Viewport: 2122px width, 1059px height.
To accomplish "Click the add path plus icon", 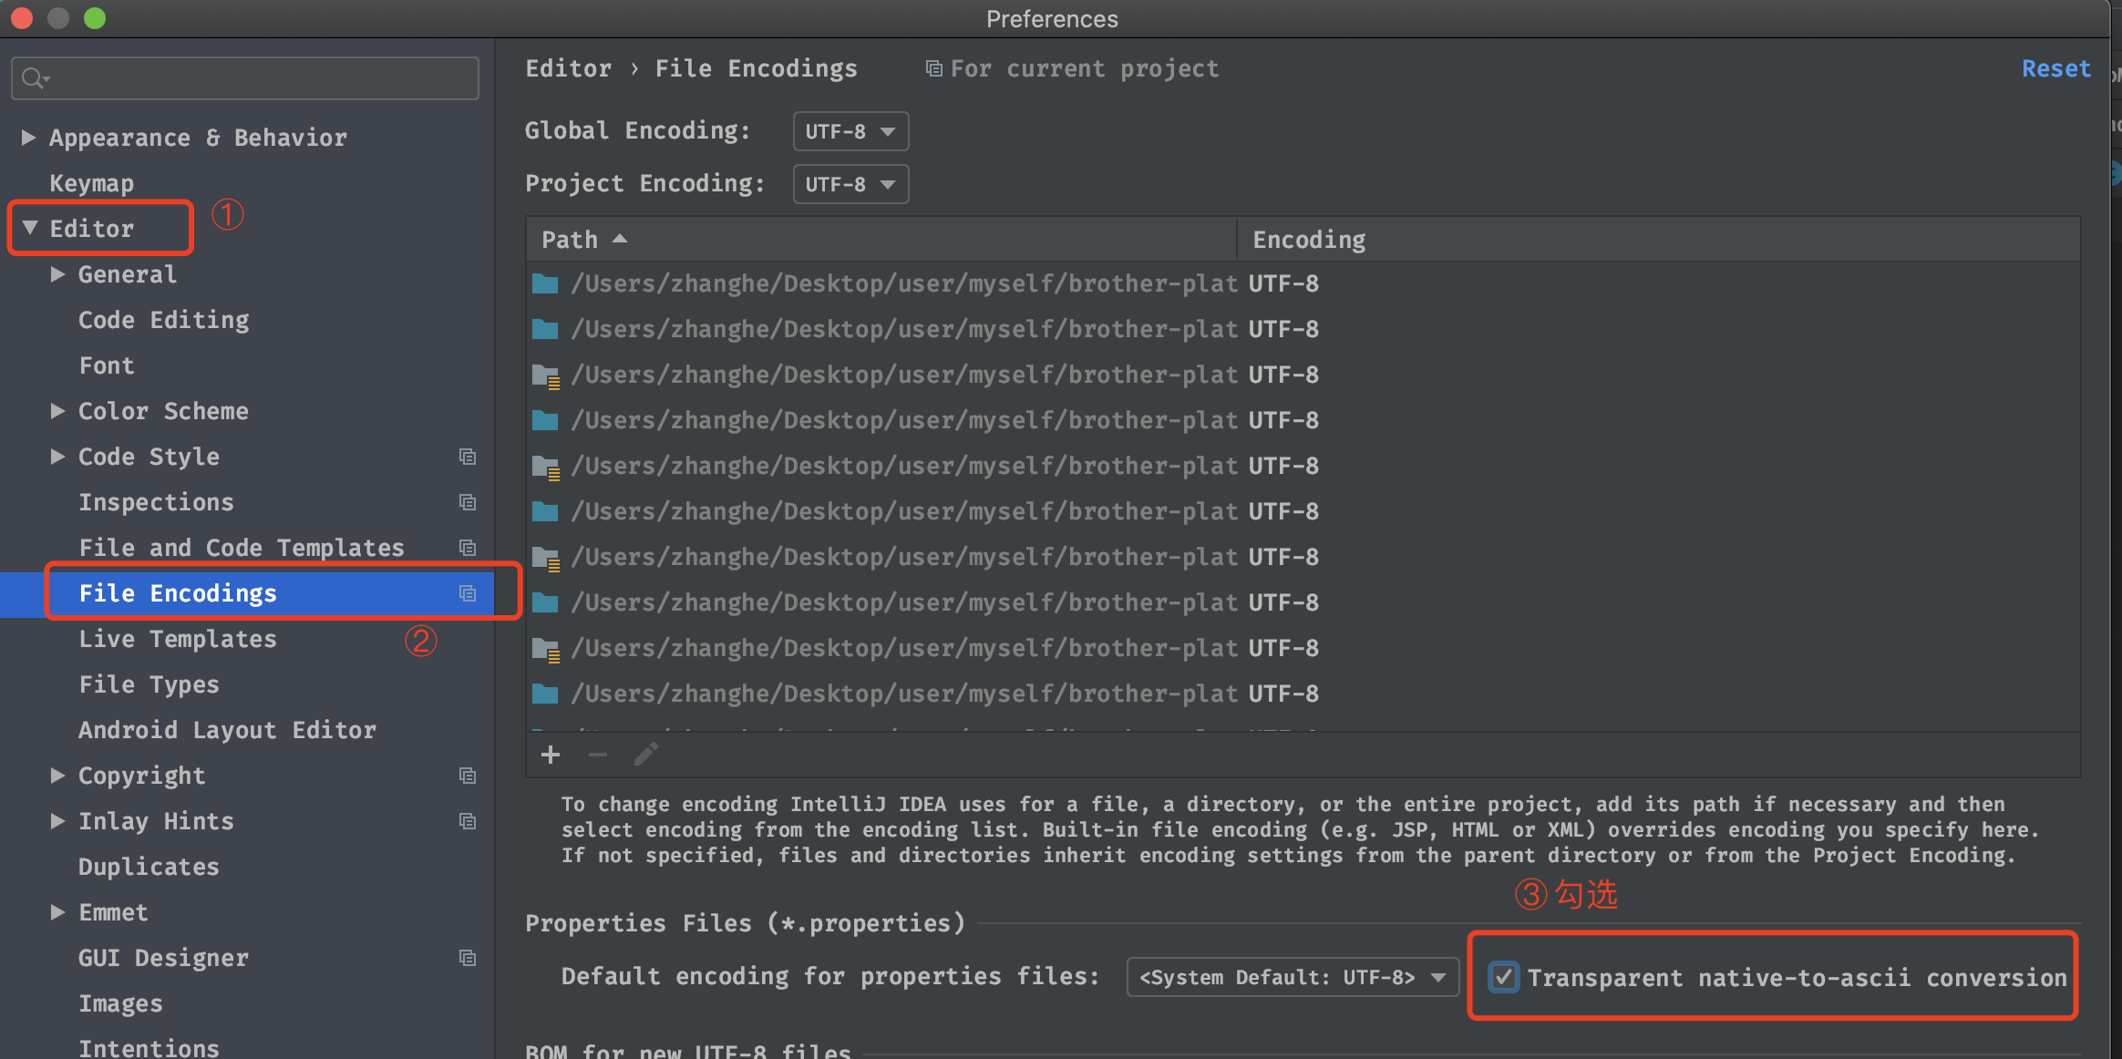I will [x=551, y=755].
